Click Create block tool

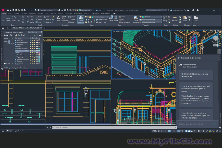122,17
